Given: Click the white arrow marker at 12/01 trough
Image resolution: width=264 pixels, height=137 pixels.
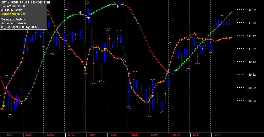Looking at the screenshot, I should pos(23,103).
